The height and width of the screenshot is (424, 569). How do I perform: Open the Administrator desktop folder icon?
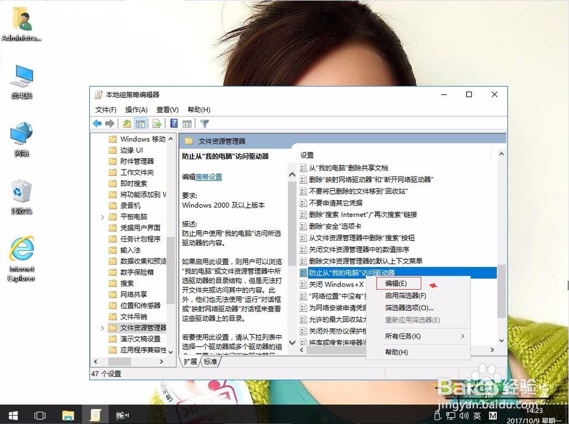click(x=22, y=23)
